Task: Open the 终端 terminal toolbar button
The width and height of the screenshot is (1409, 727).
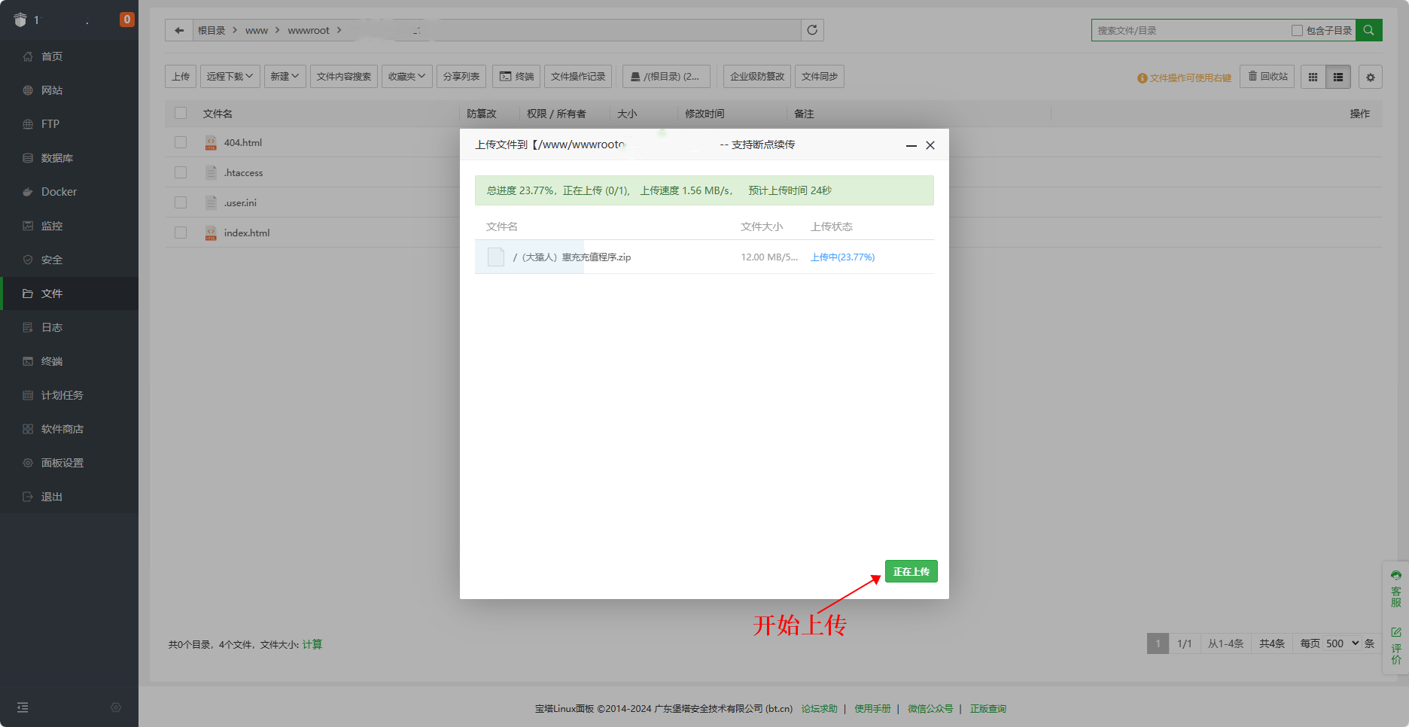Action: coord(516,77)
